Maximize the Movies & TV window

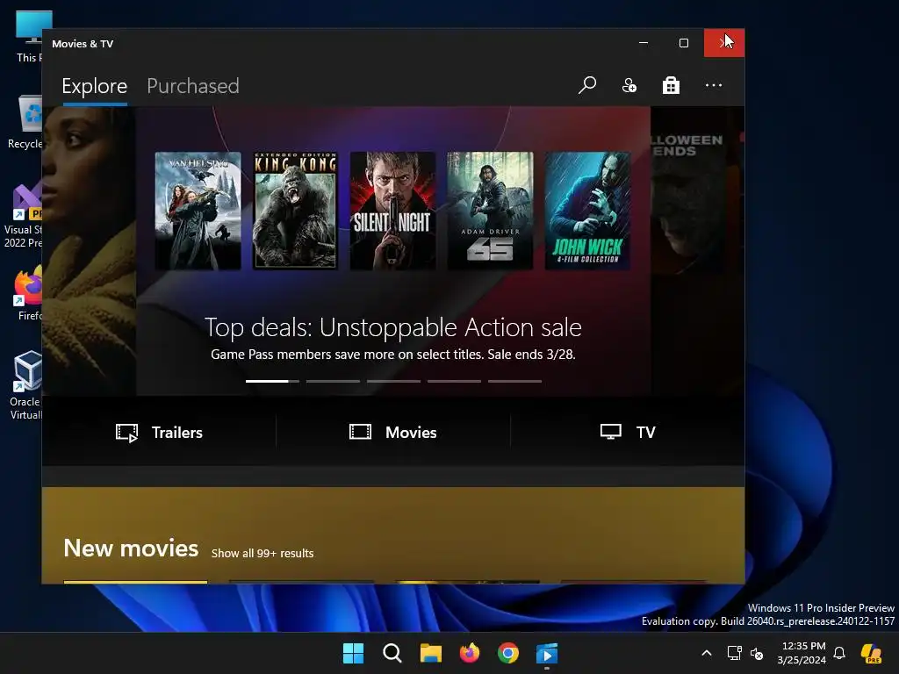coord(683,43)
